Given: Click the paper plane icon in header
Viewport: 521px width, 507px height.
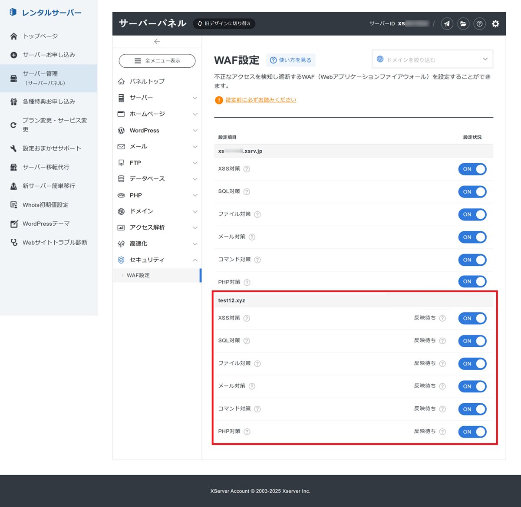Looking at the screenshot, I should click(x=447, y=23).
